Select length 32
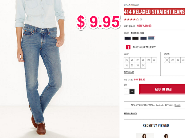 [178, 60]
